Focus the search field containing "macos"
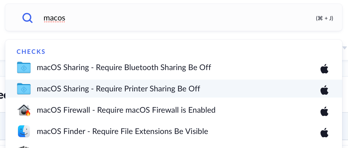 tap(54, 18)
